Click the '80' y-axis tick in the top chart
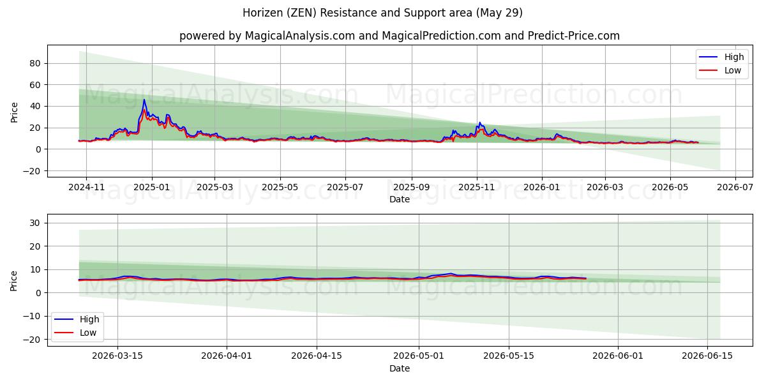 35,63
